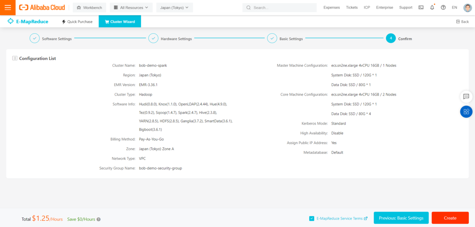The image size is (475, 227).
Task: Click the VPC network type value
Action: [x=142, y=159]
